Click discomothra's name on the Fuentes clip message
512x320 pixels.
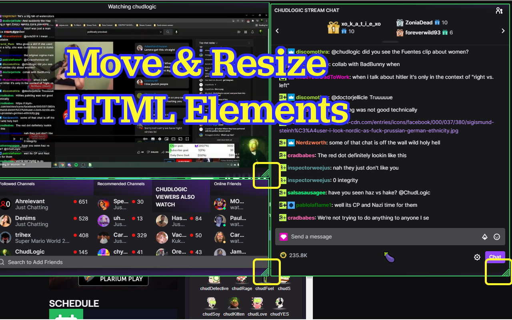pos(312,52)
